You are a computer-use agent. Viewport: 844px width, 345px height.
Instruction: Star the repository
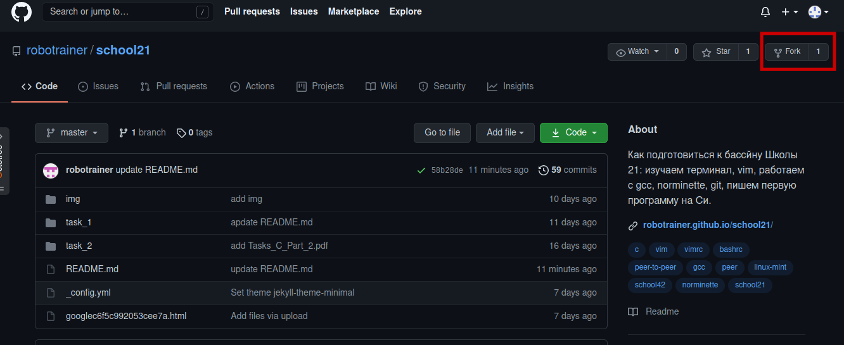(716, 52)
